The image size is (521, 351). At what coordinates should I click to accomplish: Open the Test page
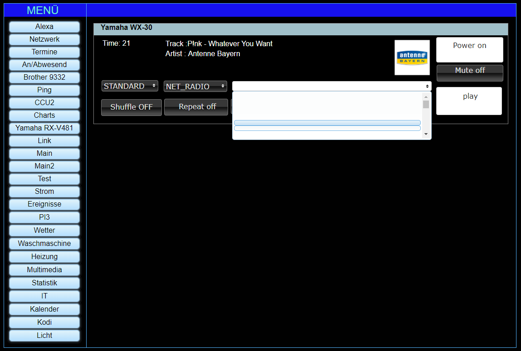44,179
